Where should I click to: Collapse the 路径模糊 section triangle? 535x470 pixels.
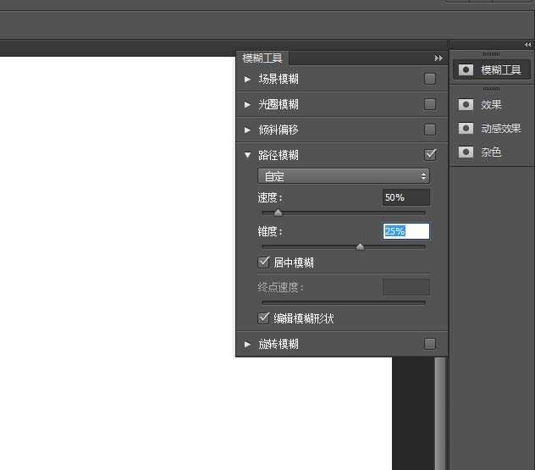click(x=247, y=155)
